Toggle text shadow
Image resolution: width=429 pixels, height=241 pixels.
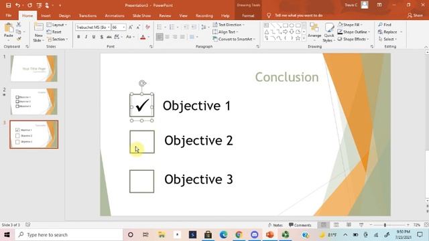pyautogui.click(x=101, y=37)
